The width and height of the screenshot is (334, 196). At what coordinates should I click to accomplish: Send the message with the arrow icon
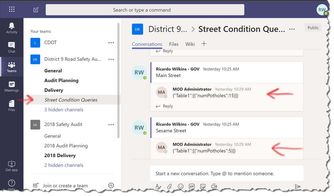(x=298, y=187)
